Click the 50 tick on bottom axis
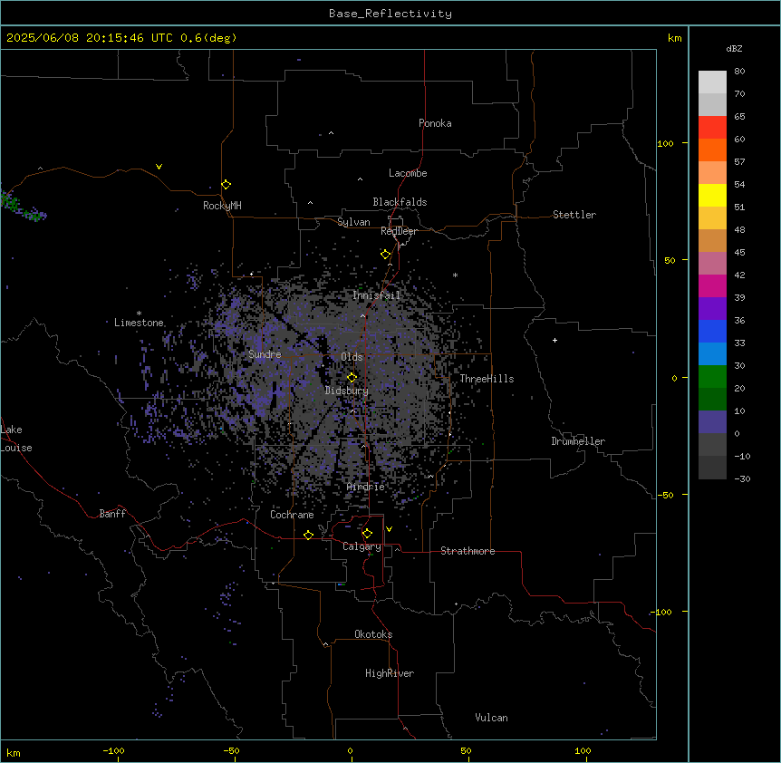 [466, 750]
